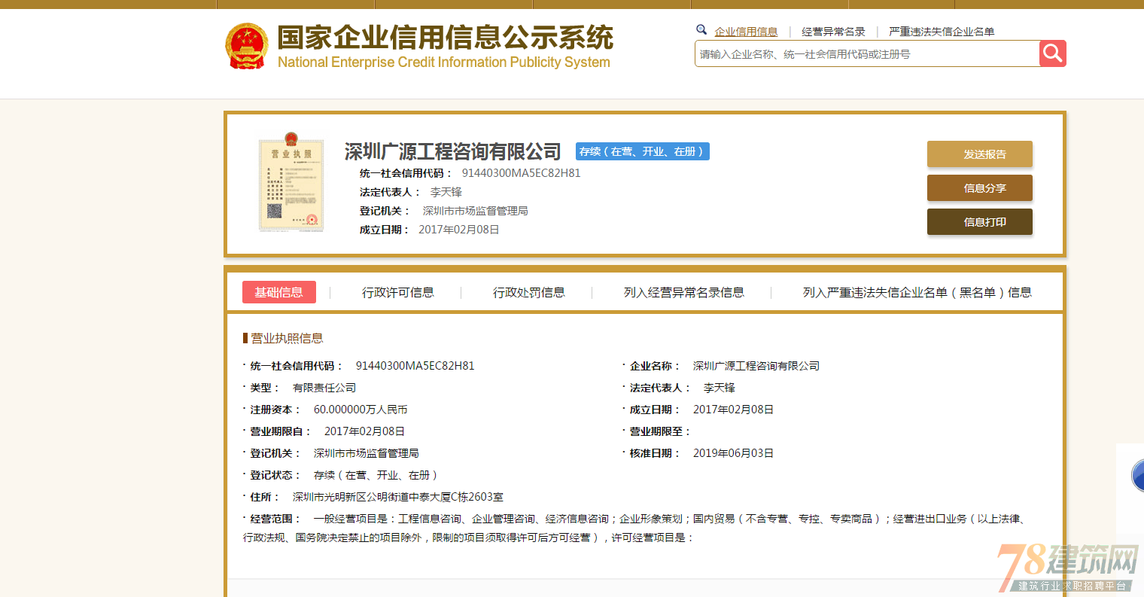Click the small magnifier icon beside 企业信用信息
The width and height of the screenshot is (1144, 597).
[701, 30]
